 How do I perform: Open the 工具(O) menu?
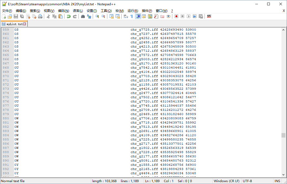pos(106,11)
